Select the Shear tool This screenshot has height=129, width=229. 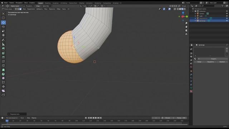tap(3, 91)
